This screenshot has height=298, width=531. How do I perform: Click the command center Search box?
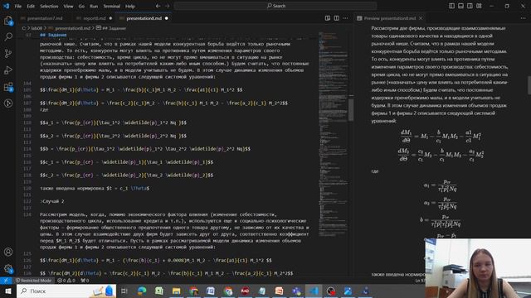pyautogui.click(x=275, y=6)
